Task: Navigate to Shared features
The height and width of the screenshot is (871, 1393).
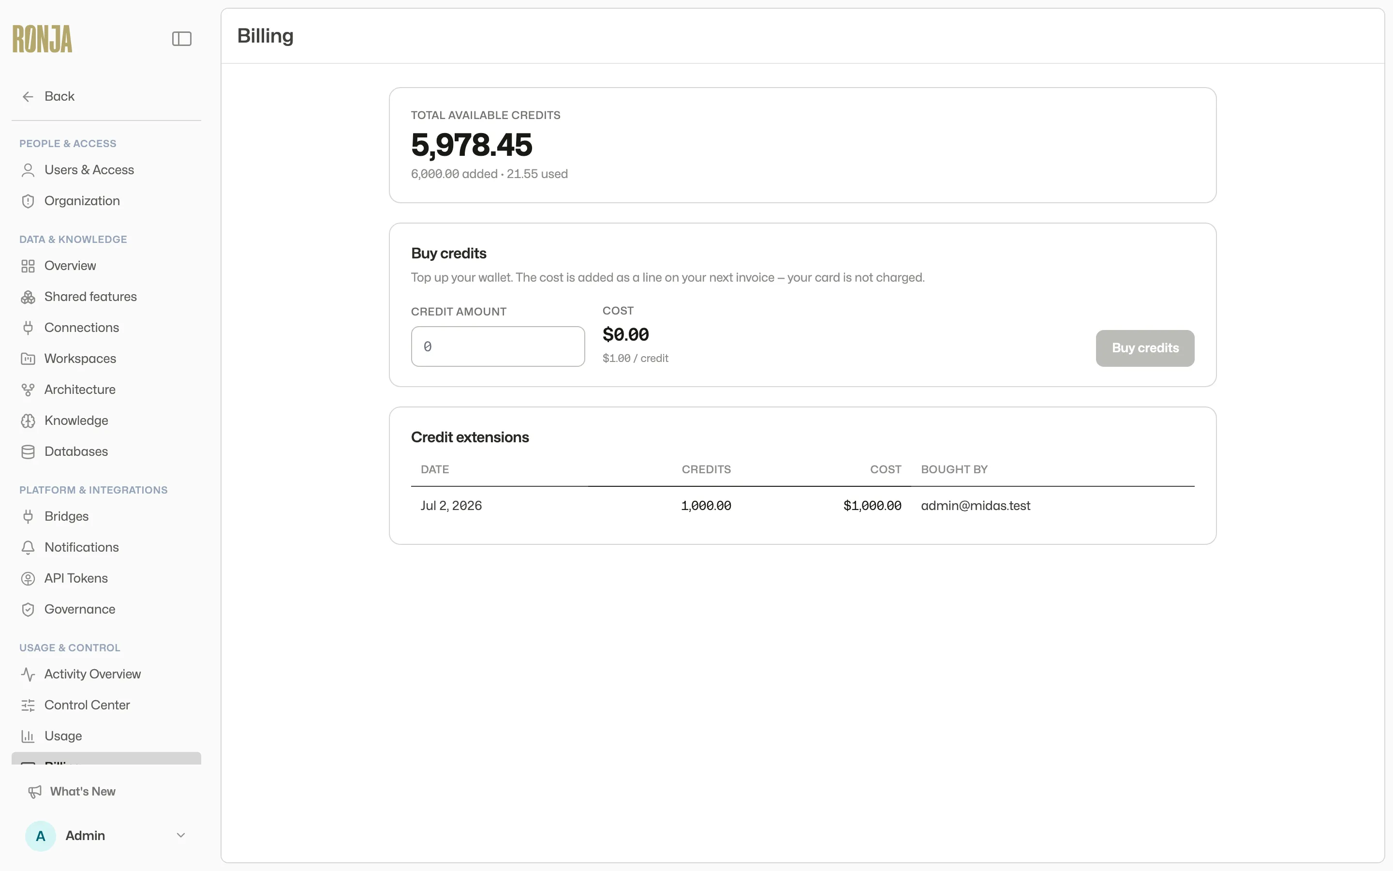Action: 106,297
